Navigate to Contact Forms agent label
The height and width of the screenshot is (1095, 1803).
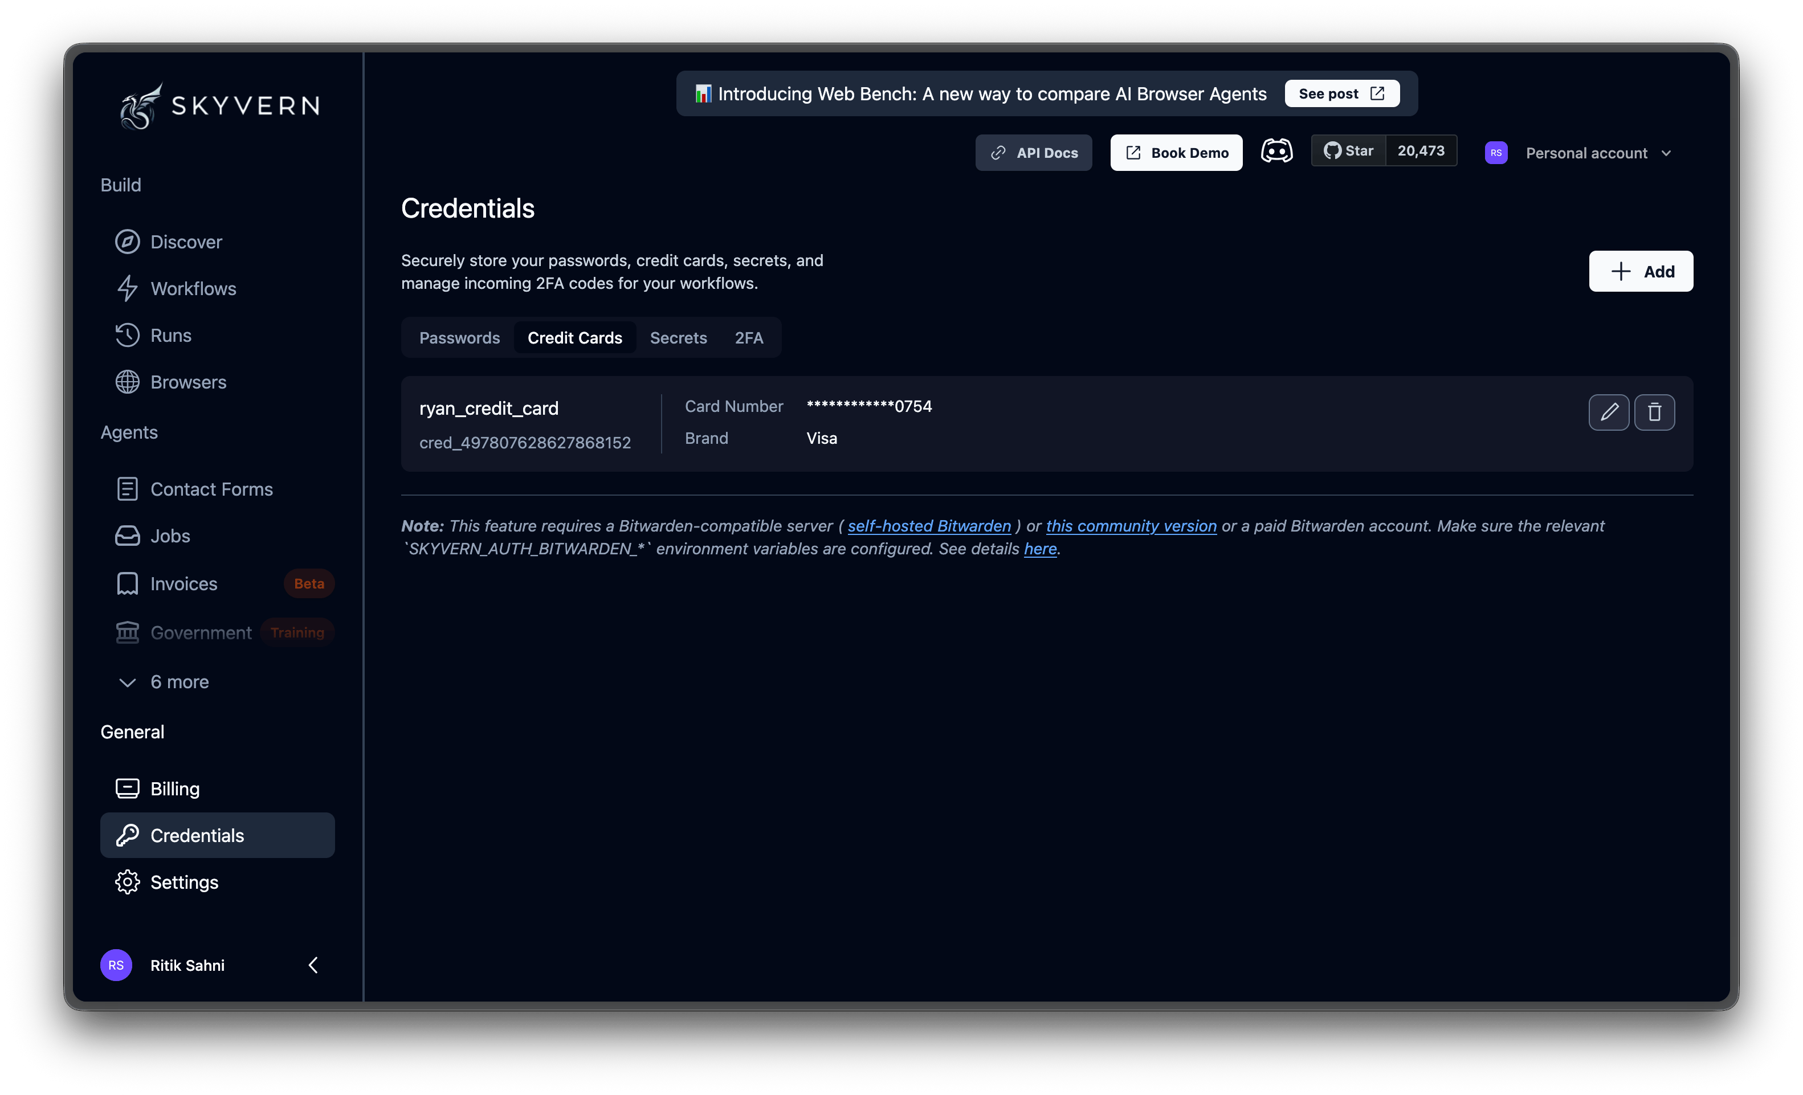211,489
